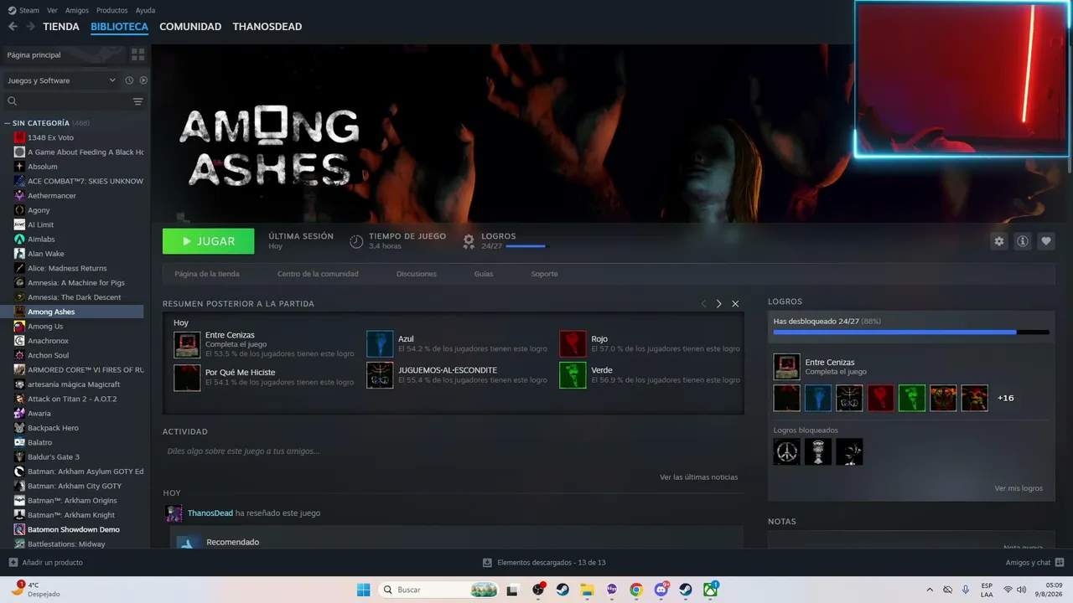Image resolution: width=1073 pixels, height=603 pixels.
Task: Click the achievements progress bar in LOGROS panel
Action: tap(911, 332)
